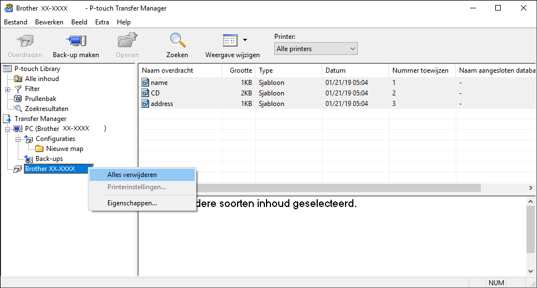Select the Zoekresultaten search icon

(x=18, y=109)
